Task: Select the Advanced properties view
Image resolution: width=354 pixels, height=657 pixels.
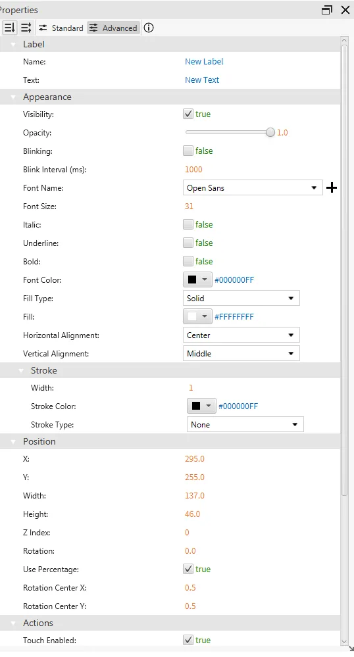Action: click(x=113, y=28)
